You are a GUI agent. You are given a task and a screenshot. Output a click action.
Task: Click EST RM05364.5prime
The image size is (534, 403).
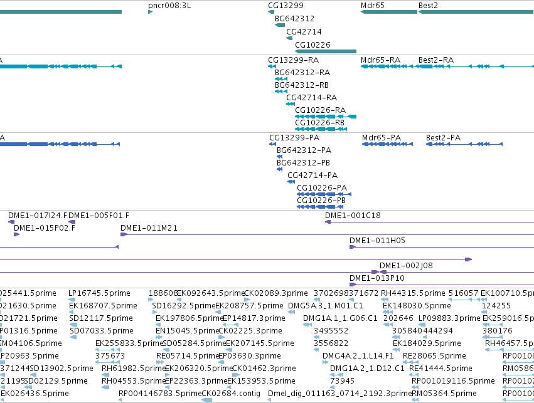point(415,400)
